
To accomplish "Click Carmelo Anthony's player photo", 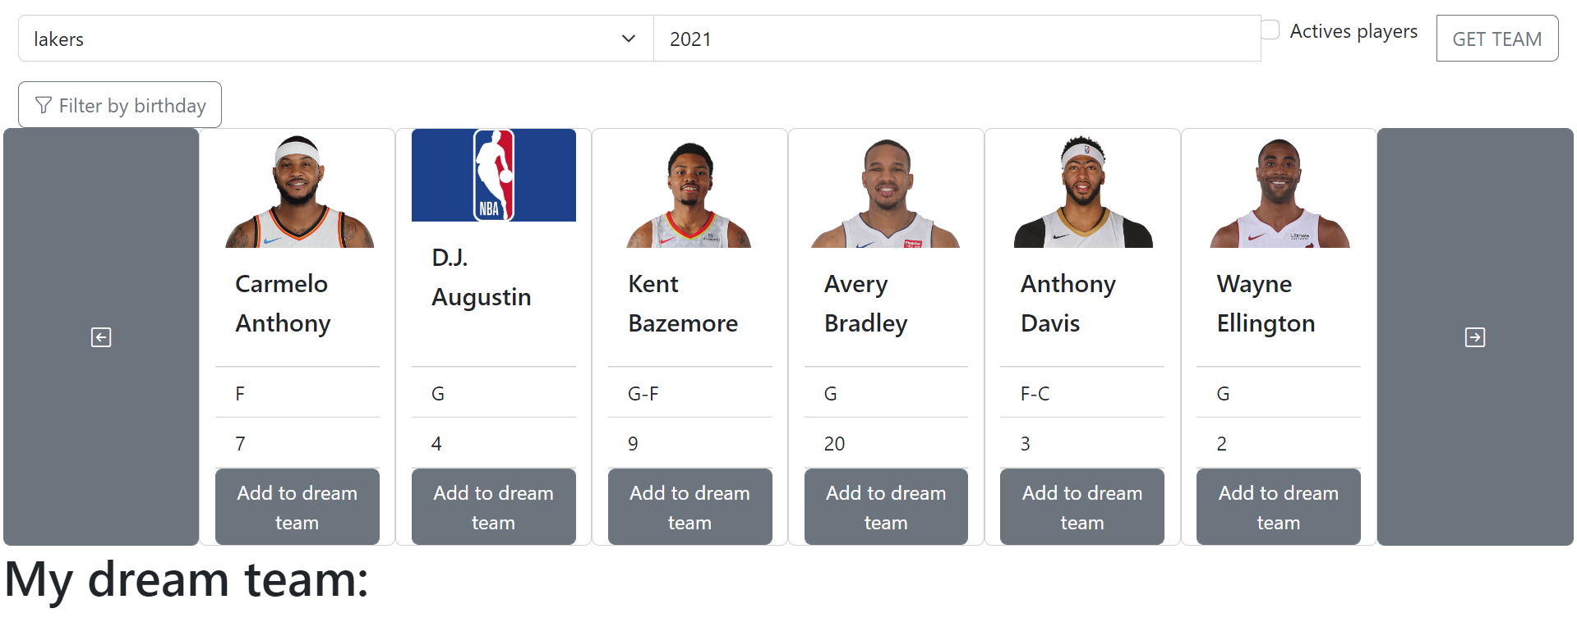I will tap(297, 189).
